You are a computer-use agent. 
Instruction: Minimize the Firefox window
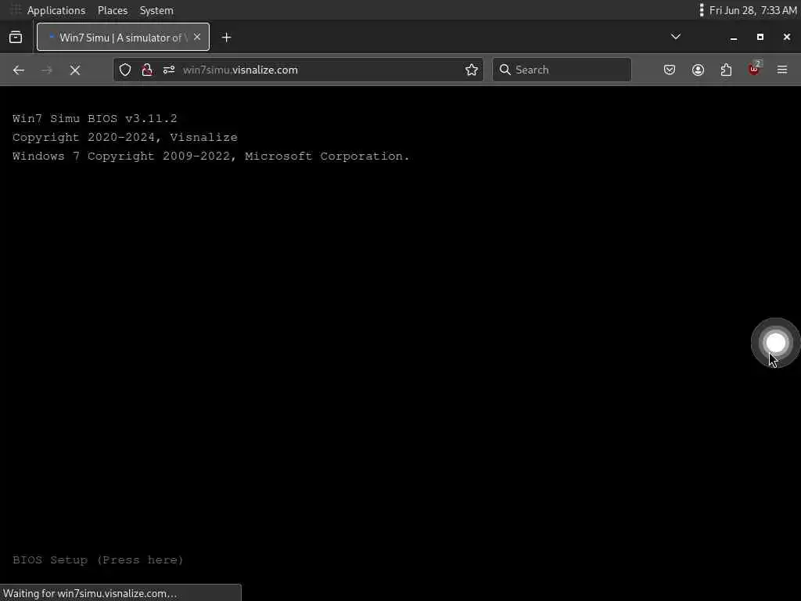pos(734,38)
